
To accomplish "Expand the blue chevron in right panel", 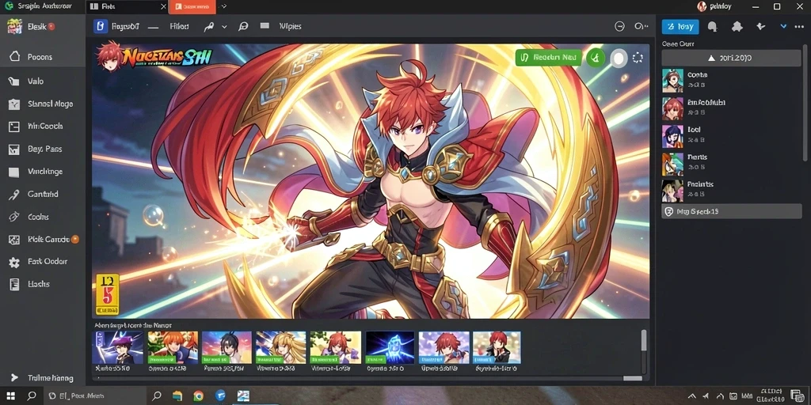I will coord(783,26).
